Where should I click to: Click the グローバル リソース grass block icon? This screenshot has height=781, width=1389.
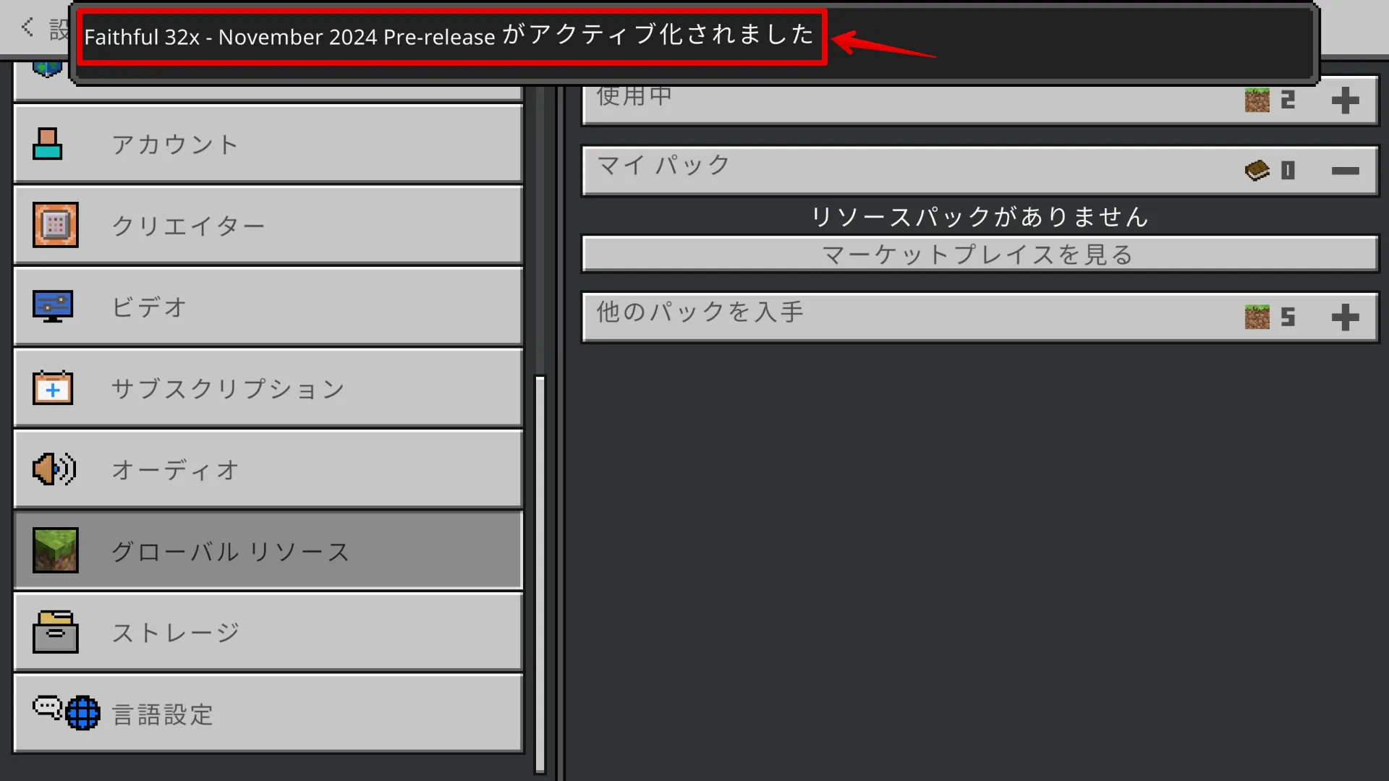54,551
